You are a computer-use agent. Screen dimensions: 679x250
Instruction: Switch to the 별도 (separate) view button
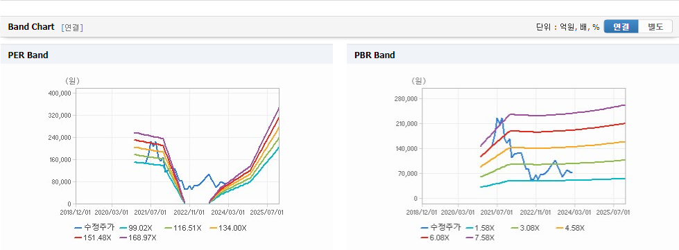655,27
